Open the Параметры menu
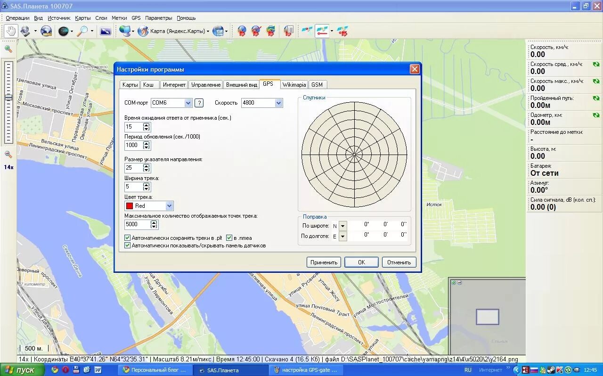The width and height of the screenshot is (603, 376). pyautogui.click(x=159, y=18)
